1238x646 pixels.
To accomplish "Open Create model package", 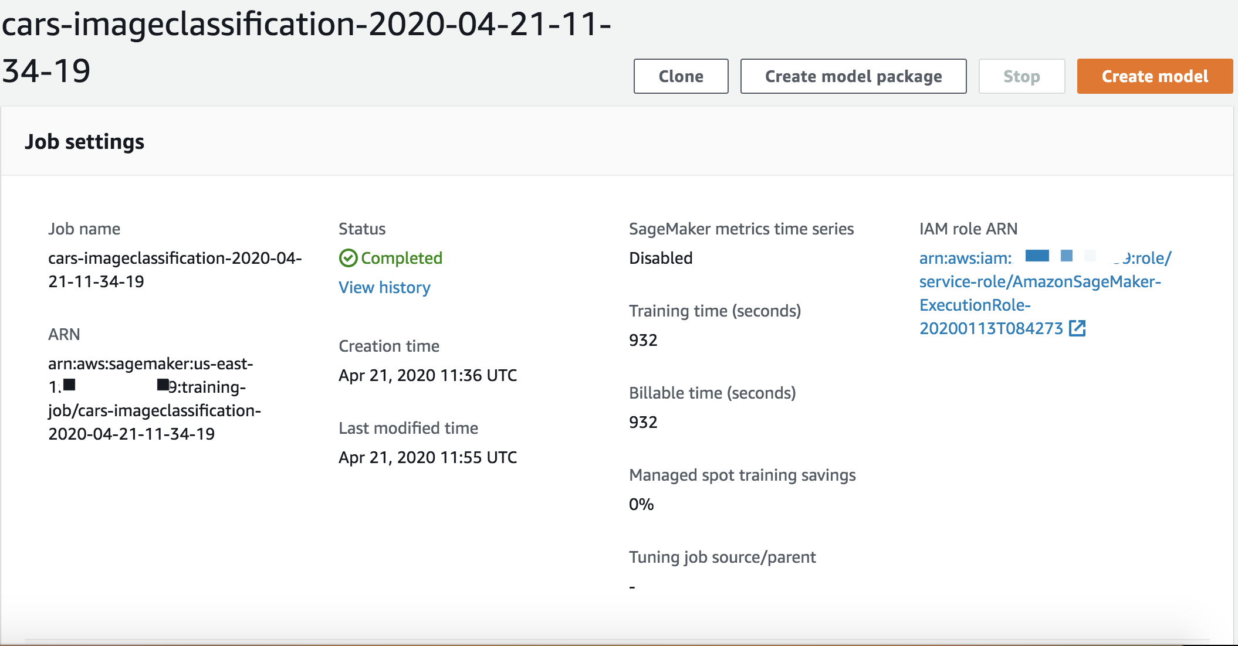I will pos(853,76).
